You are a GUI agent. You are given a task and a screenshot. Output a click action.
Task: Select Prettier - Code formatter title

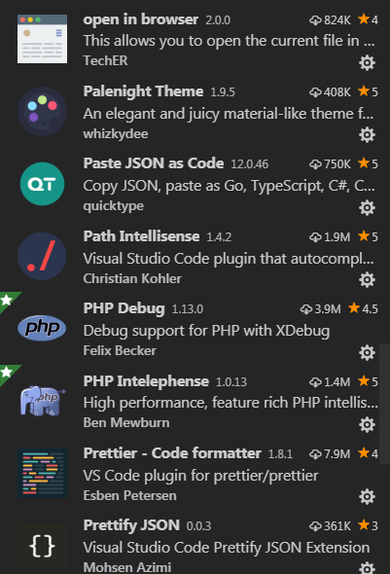[172, 453]
